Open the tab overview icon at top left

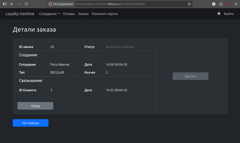pos(5,4)
